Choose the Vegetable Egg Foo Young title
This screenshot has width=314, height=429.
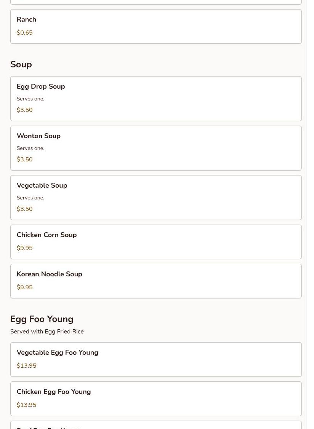point(57,352)
